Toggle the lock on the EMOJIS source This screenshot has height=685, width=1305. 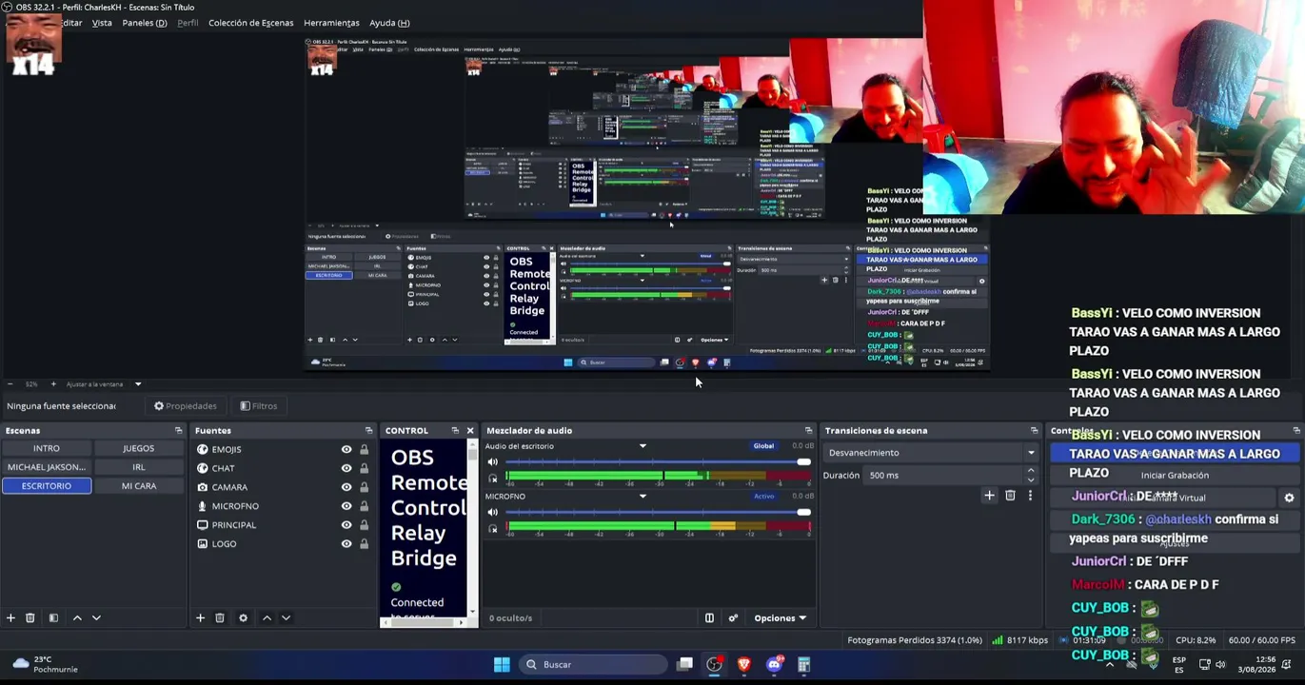pyautogui.click(x=364, y=449)
